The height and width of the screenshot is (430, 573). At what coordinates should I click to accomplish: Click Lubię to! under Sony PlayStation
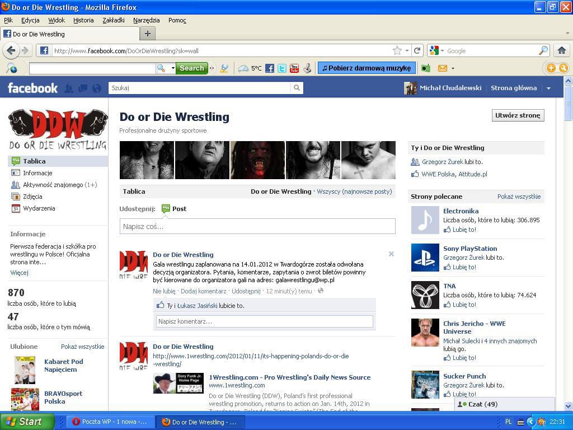click(464, 267)
